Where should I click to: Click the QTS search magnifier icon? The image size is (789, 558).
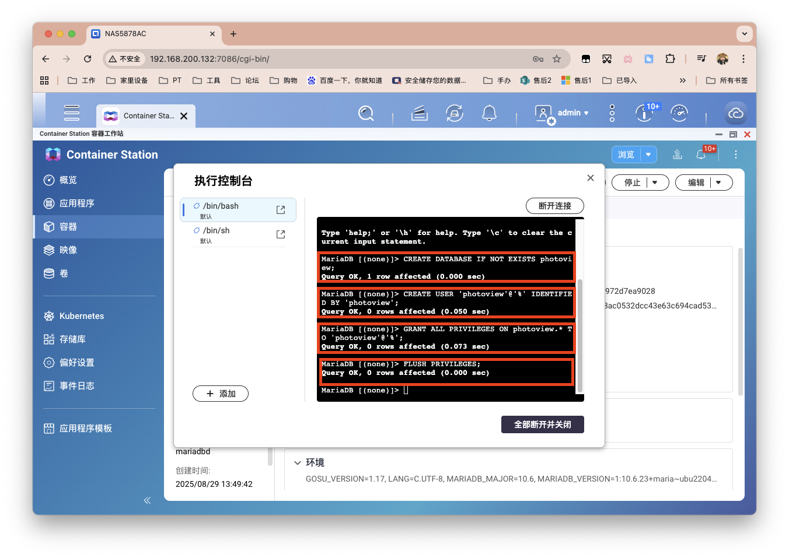[x=366, y=113]
